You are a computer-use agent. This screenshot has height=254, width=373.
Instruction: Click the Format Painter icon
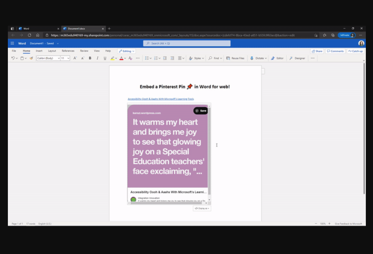(x=31, y=58)
